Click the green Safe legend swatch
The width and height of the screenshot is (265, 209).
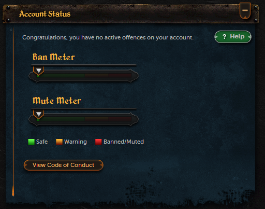pyautogui.click(x=32, y=142)
